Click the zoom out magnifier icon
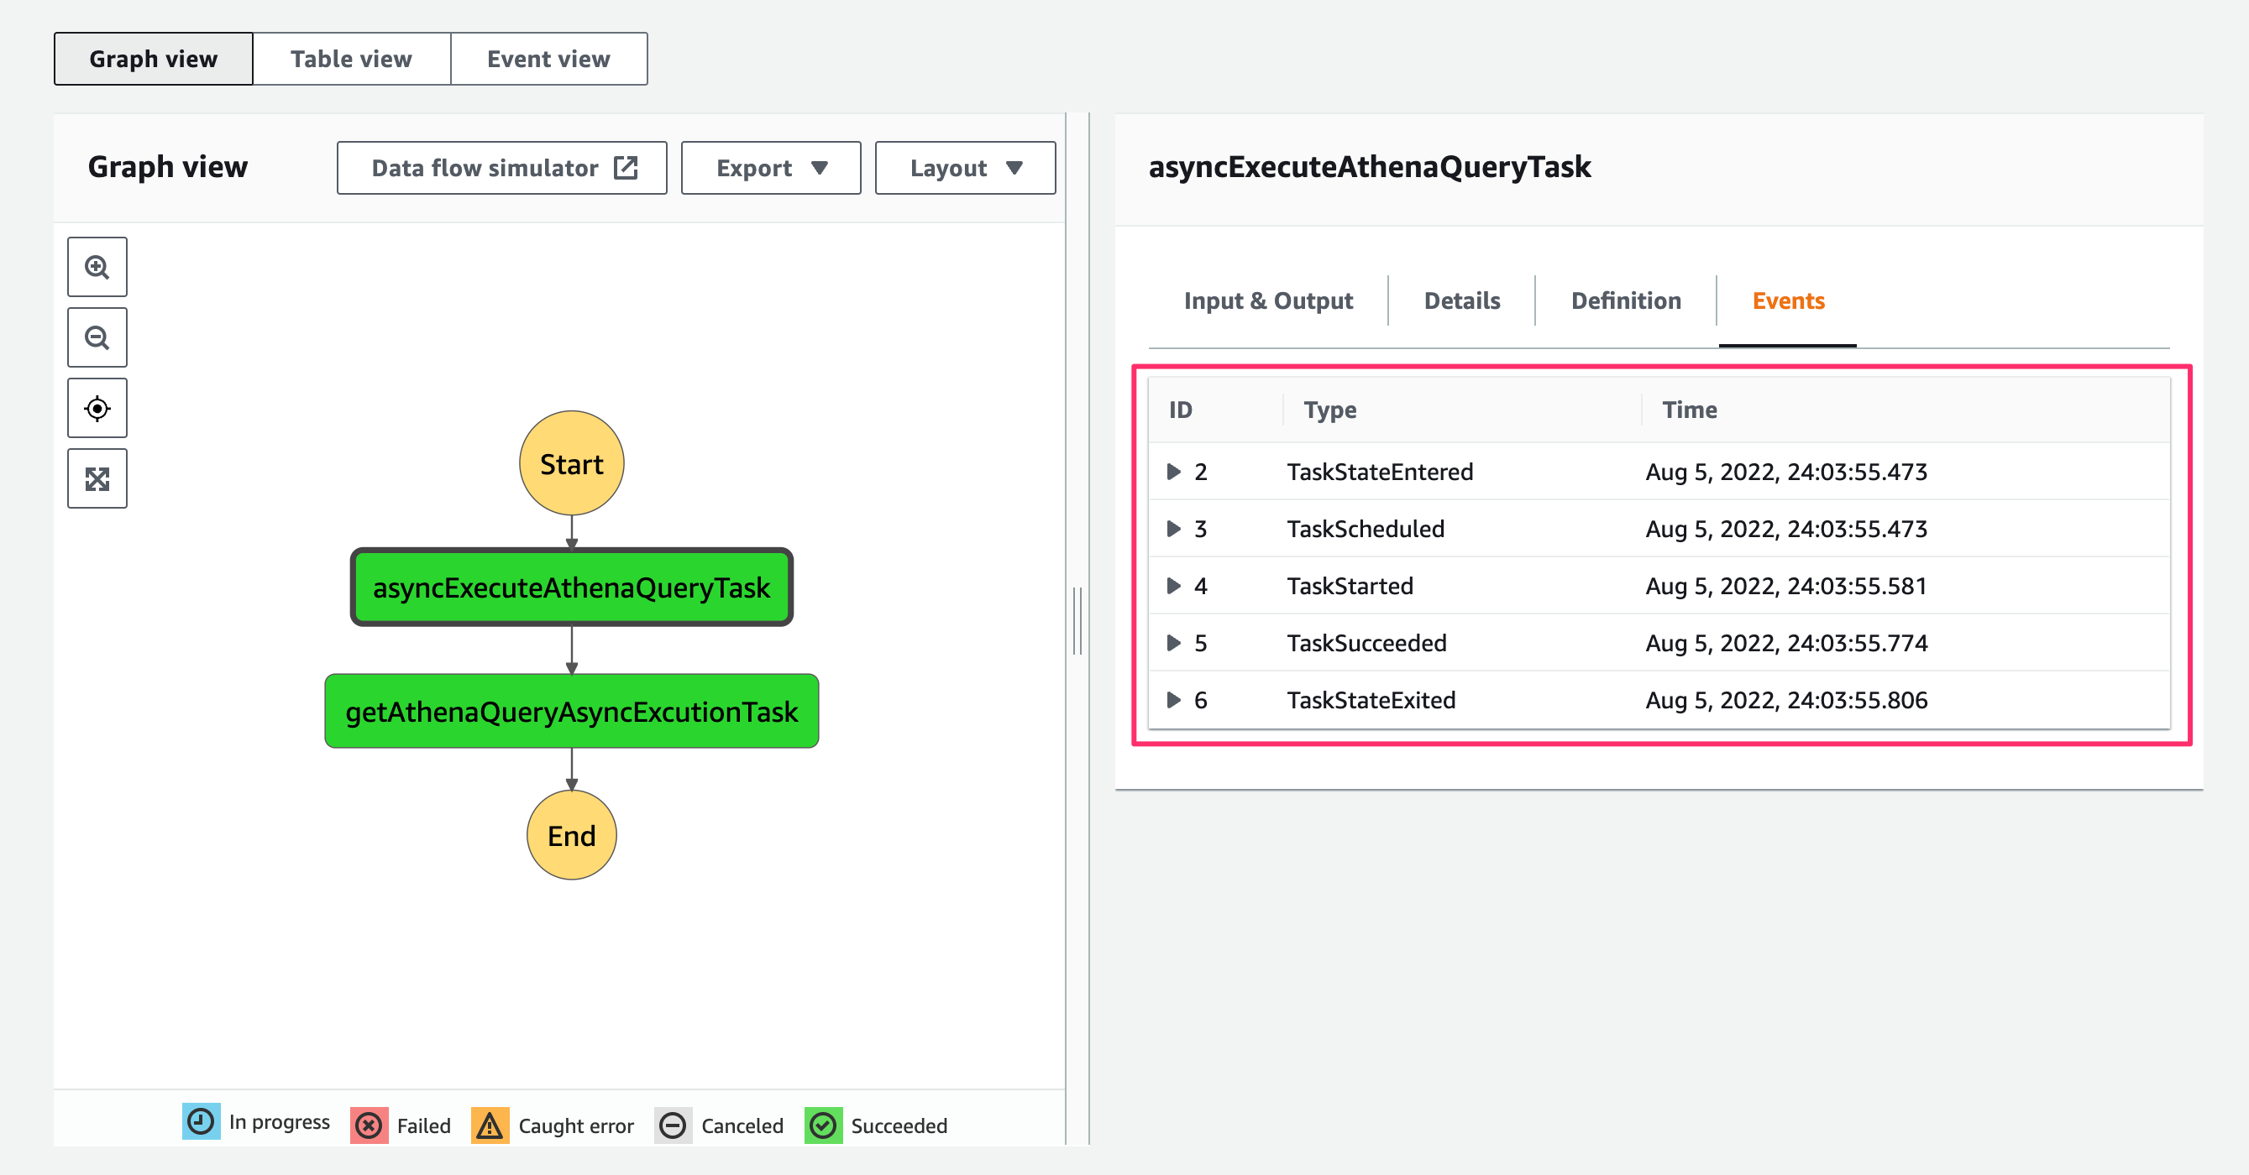This screenshot has height=1175, width=2249. click(x=97, y=337)
